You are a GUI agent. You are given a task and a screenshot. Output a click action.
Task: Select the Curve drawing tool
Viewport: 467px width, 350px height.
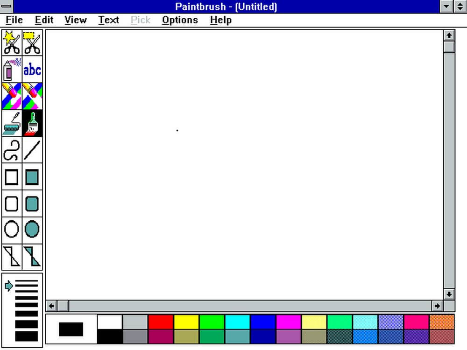tap(12, 150)
